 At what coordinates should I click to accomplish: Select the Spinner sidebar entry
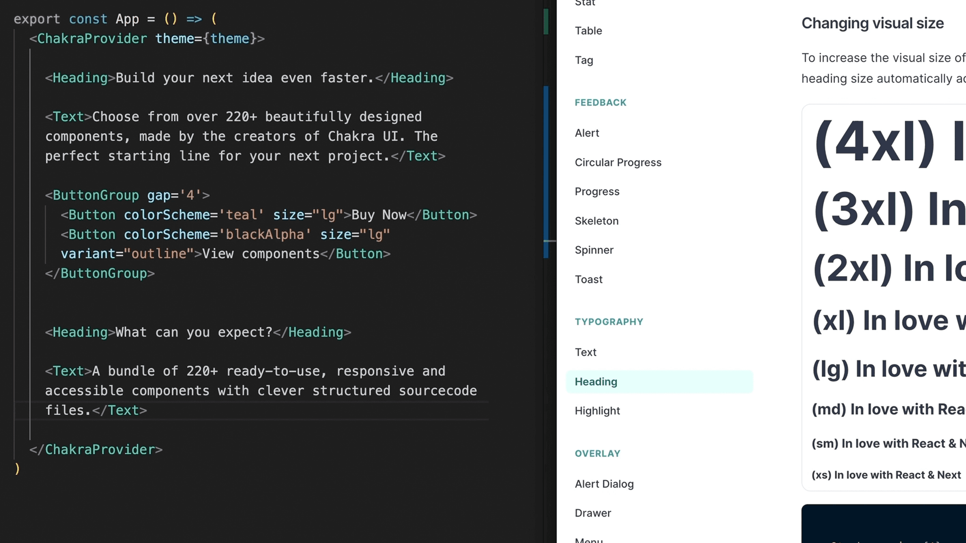point(594,250)
